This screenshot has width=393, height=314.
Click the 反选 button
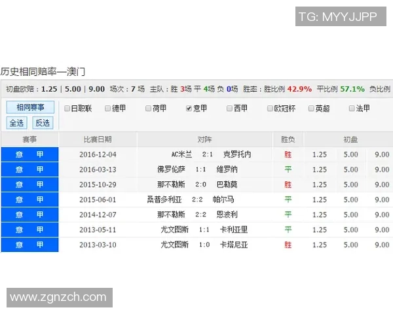click(43, 123)
